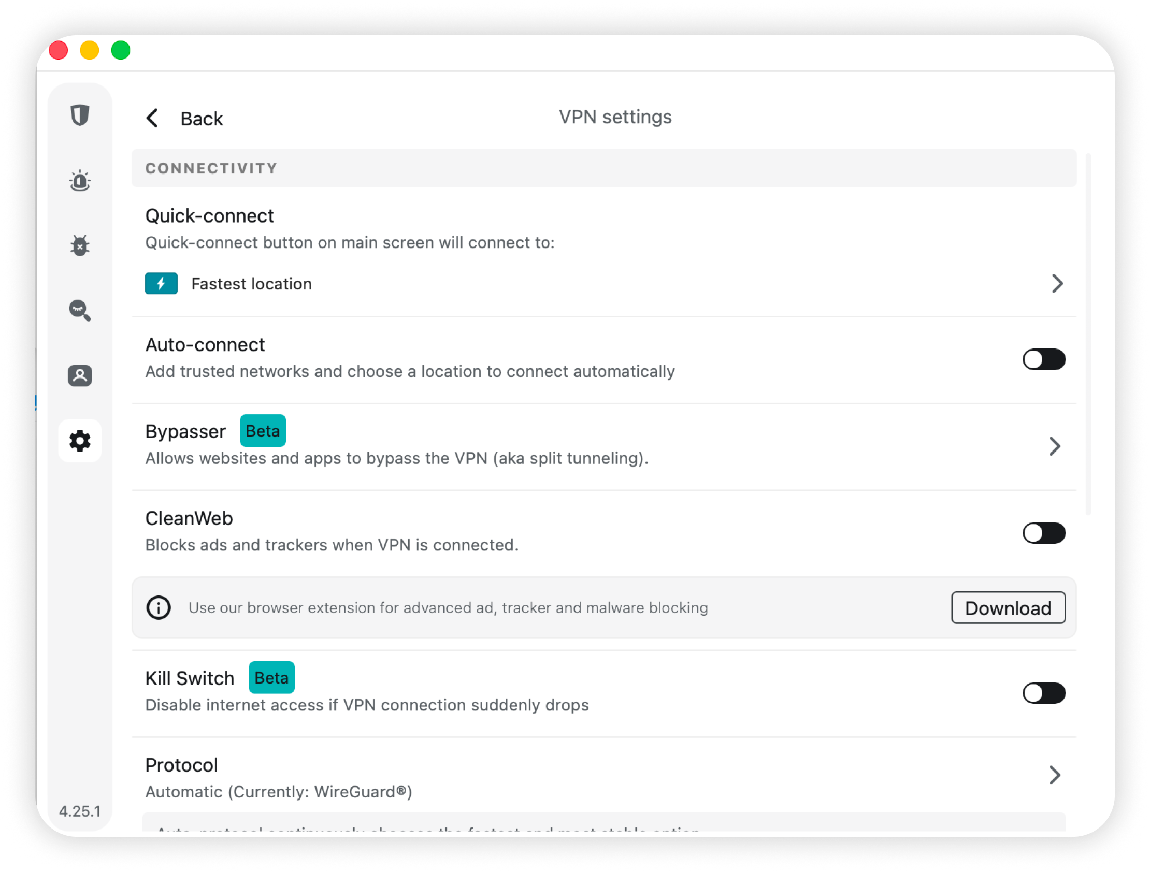Enable the Kill Switch toggle
Screen dimensions: 1150x872
click(1043, 693)
